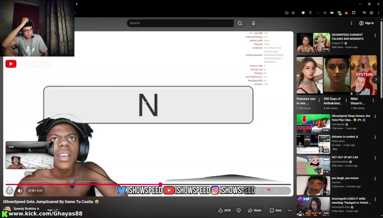Open 'Akinator is cooked' video thumbnail
Image resolution: width=383 pixels, height=218 pixels.
coord(313,144)
